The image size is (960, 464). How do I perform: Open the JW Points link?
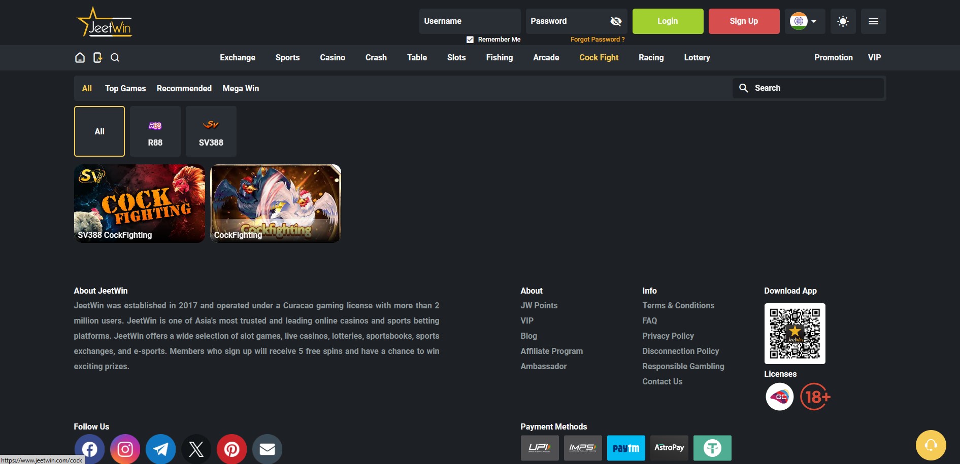(x=539, y=305)
